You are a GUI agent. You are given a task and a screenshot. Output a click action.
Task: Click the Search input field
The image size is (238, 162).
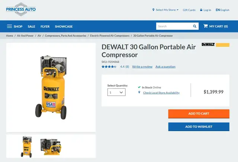click(174, 26)
